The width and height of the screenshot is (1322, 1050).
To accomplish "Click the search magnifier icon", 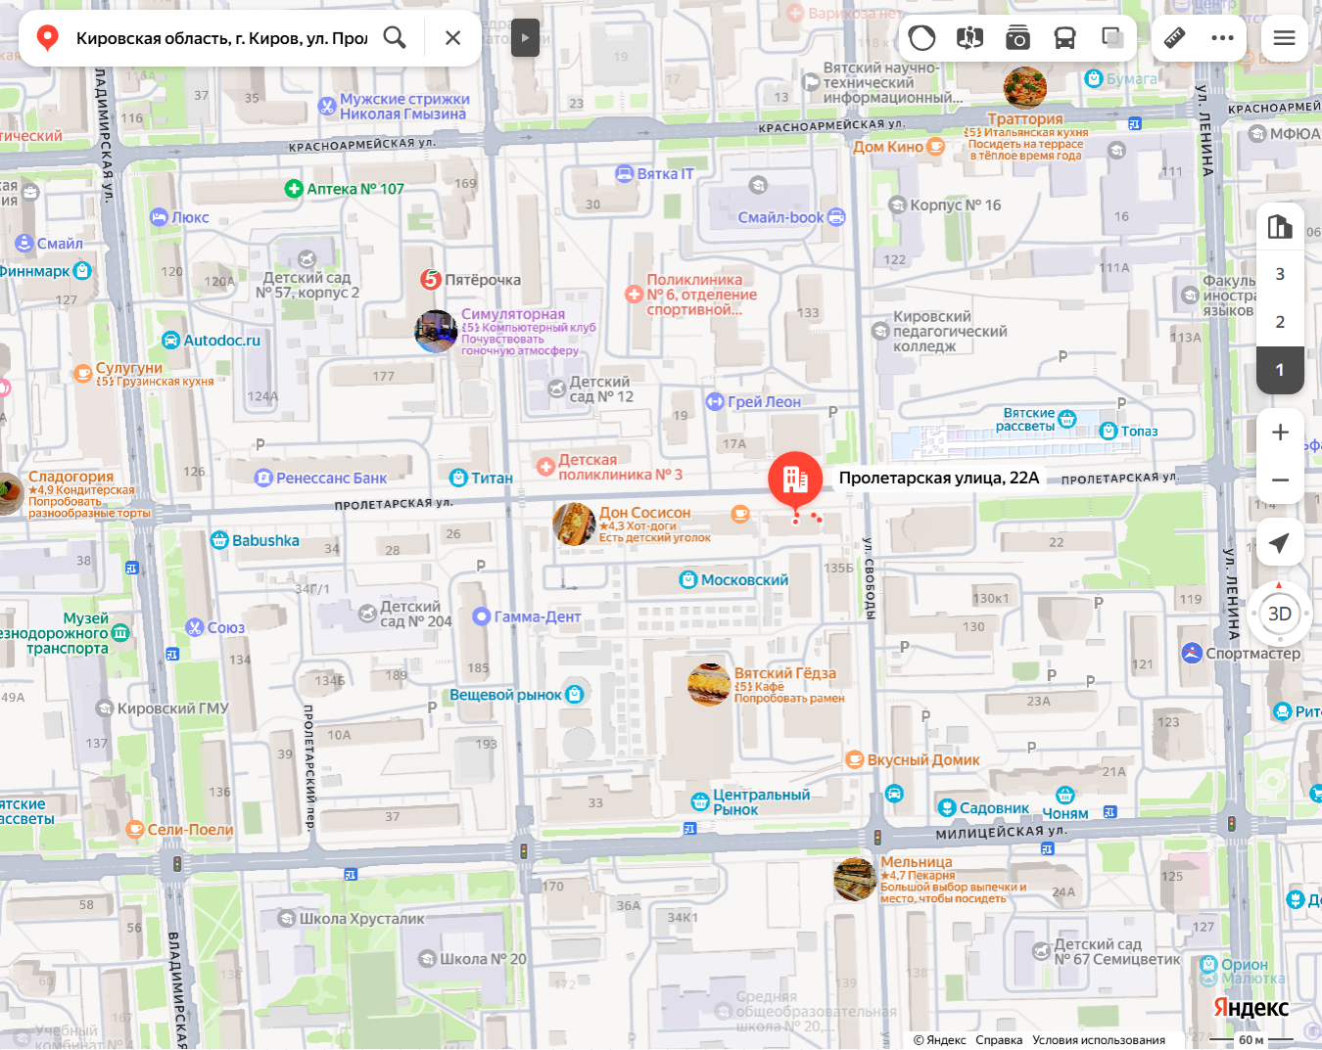I will point(395,38).
